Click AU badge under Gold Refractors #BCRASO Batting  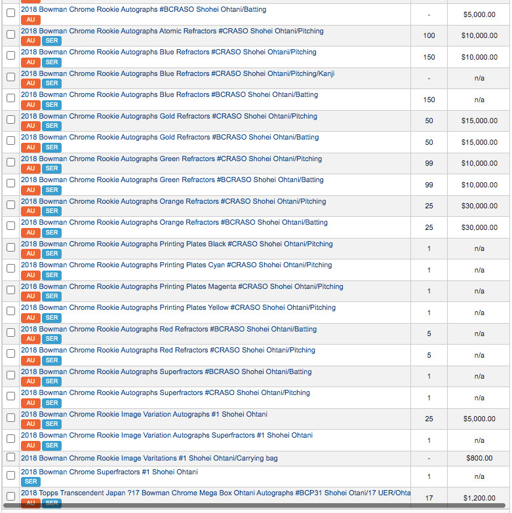[x=30, y=147]
